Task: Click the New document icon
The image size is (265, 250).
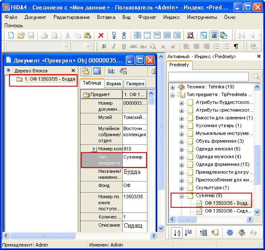Action: tap(11, 35)
